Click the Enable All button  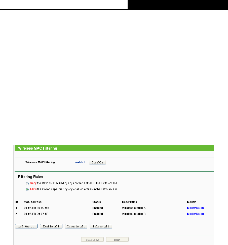[x=51, y=226]
